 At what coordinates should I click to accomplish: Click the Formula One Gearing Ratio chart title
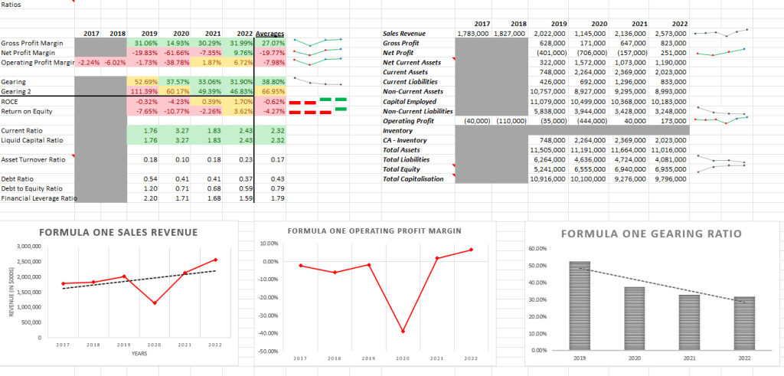[x=655, y=234]
